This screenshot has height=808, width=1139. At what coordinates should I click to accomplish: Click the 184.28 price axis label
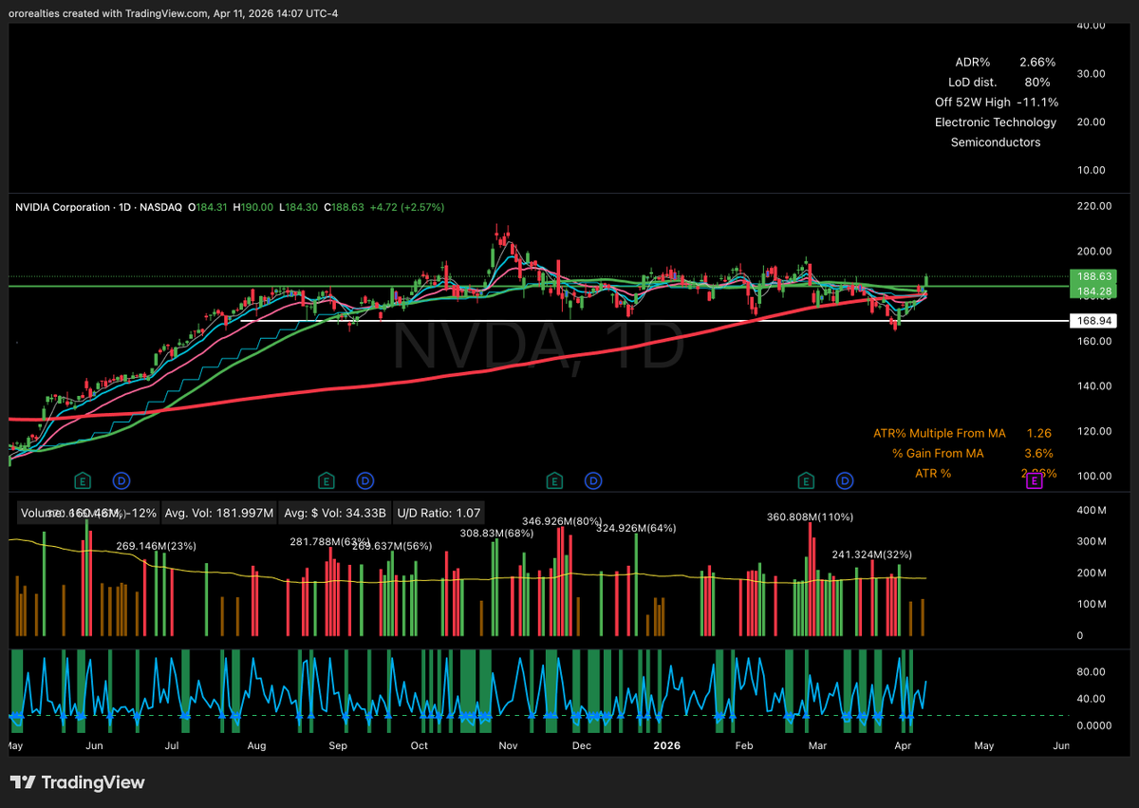pos(1093,291)
